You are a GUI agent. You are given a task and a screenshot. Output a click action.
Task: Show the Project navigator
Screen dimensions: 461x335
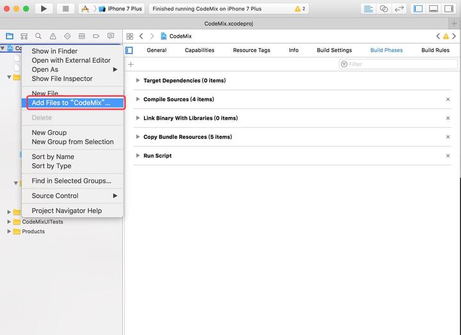(x=10, y=36)
